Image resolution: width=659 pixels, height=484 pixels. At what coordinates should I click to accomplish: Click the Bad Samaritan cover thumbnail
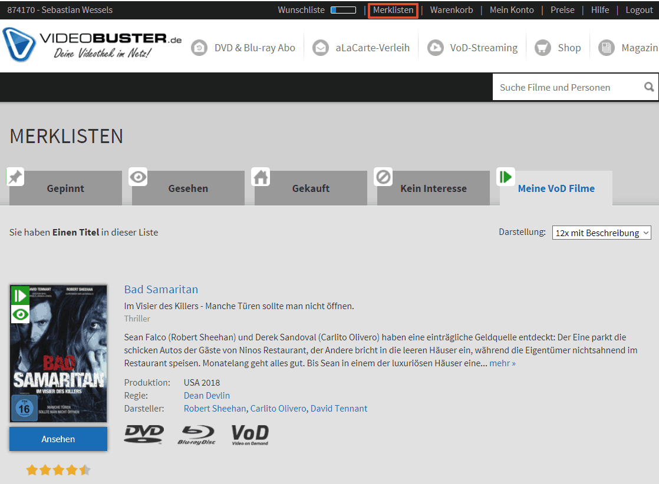point(58,353)
